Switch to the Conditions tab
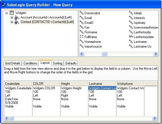This screenshot has width=162, height=124. 30,63
